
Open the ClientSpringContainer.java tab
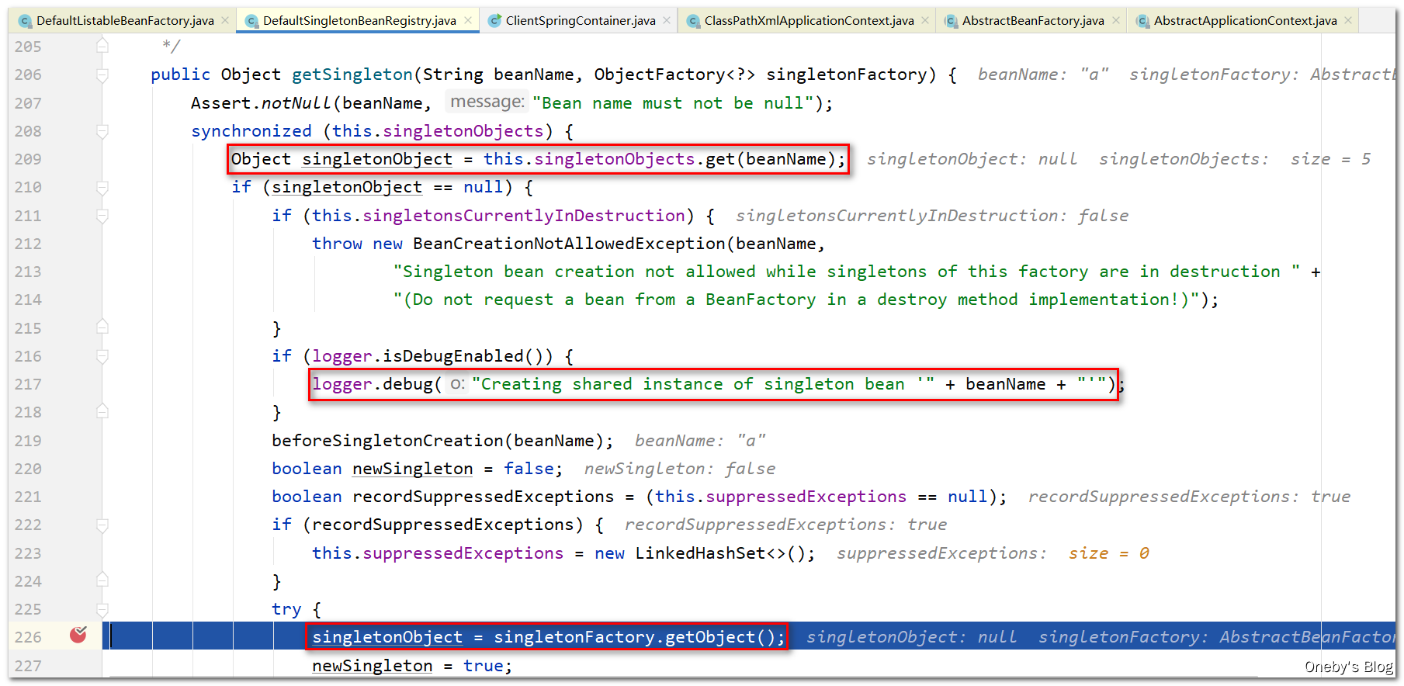coord(581,21)
